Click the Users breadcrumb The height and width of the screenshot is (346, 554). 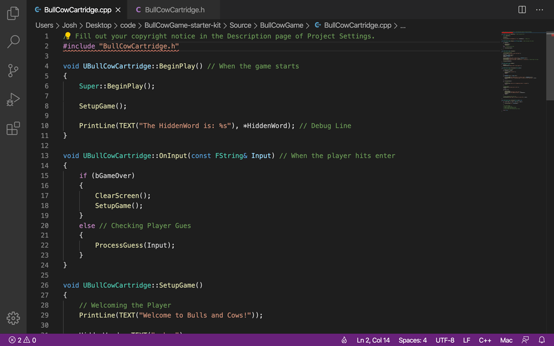point(44,25)
